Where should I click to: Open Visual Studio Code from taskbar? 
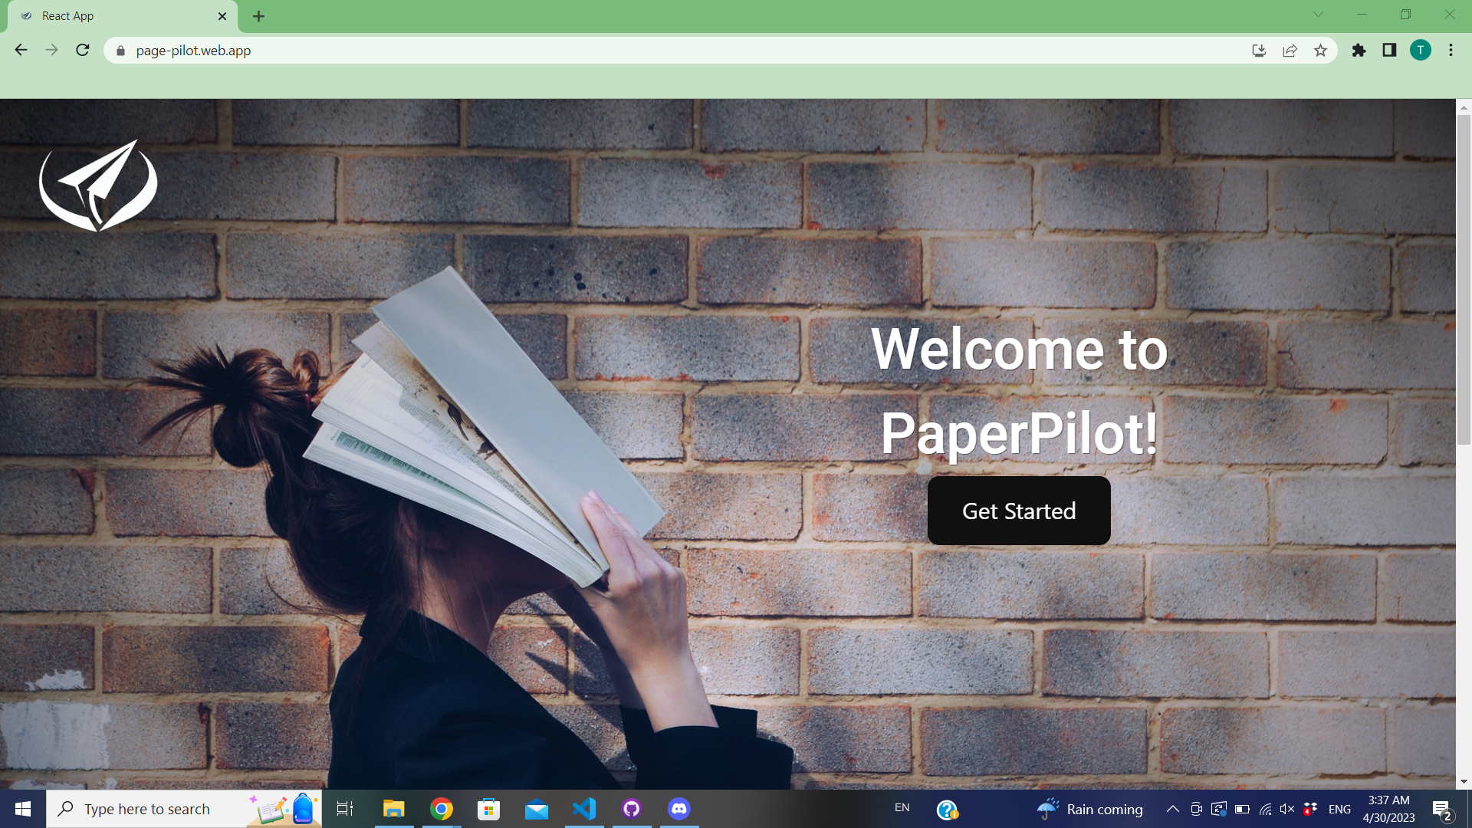(x=584, y=809)
